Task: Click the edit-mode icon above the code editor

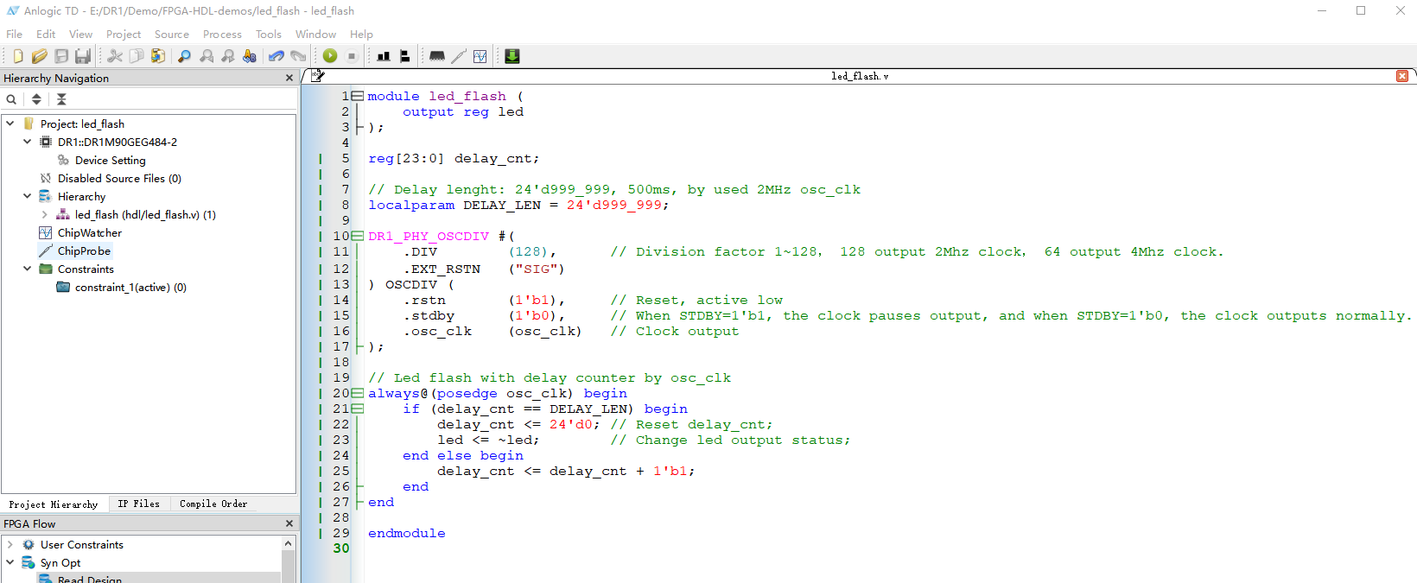Action: coord(318,76)
